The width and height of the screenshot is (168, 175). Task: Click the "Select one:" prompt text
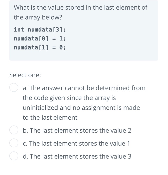pyautogui.click(x=25, y=75)
